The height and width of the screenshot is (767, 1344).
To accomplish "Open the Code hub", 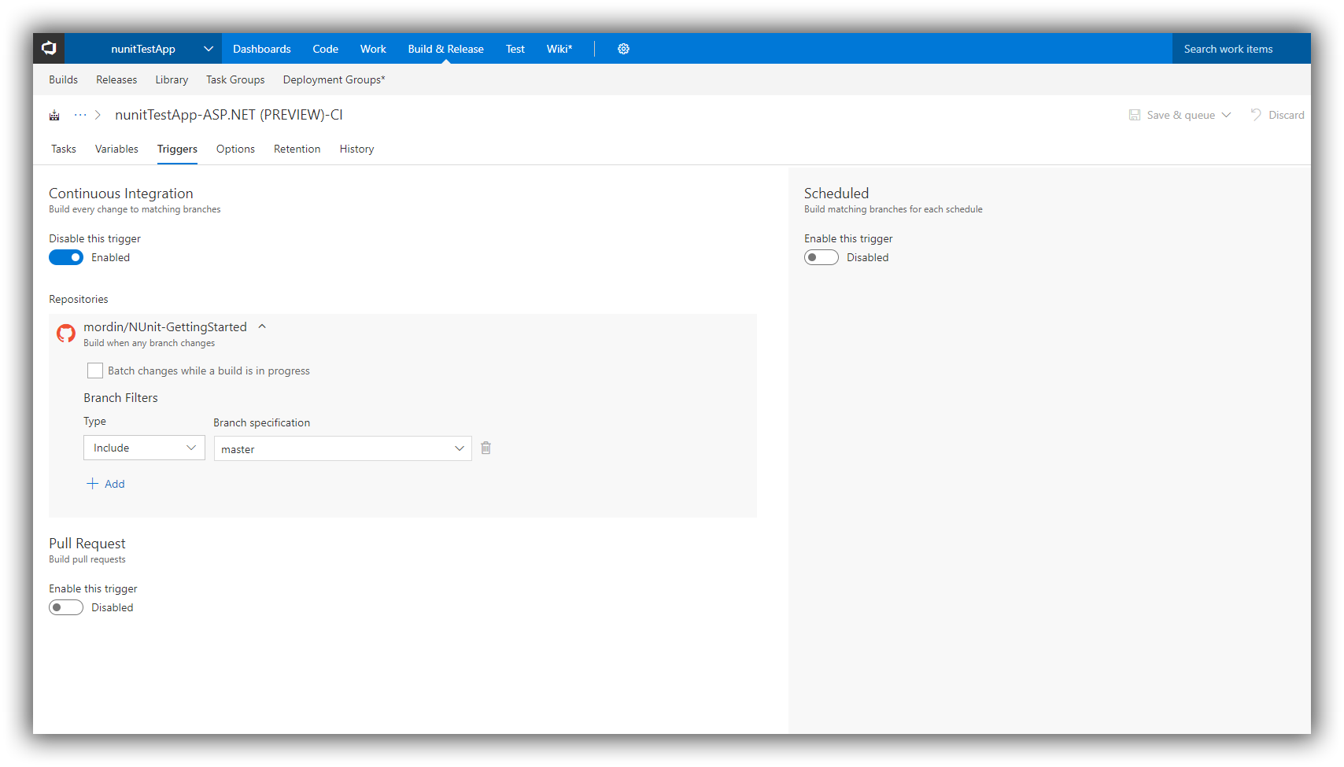I will [x=326, y=49].
